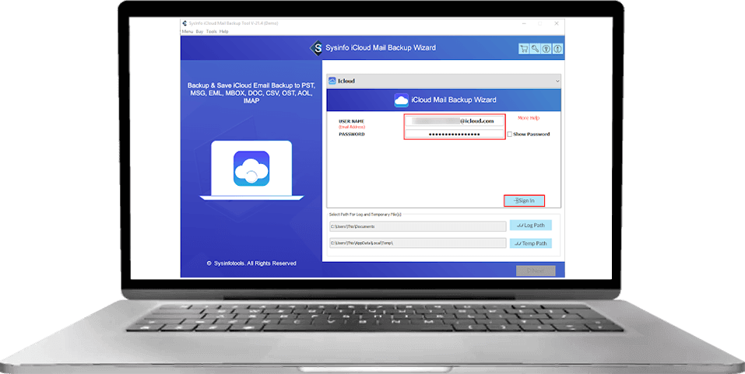The width and height of the screenshot is (745, 374).
Task: Enable the Show Password checkbox
Action: 509,135
